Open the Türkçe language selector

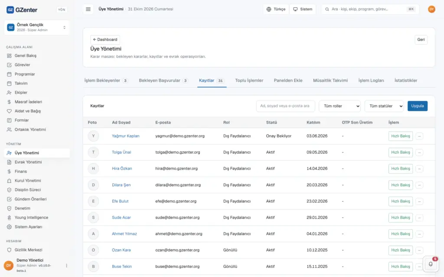click(276, 10)
